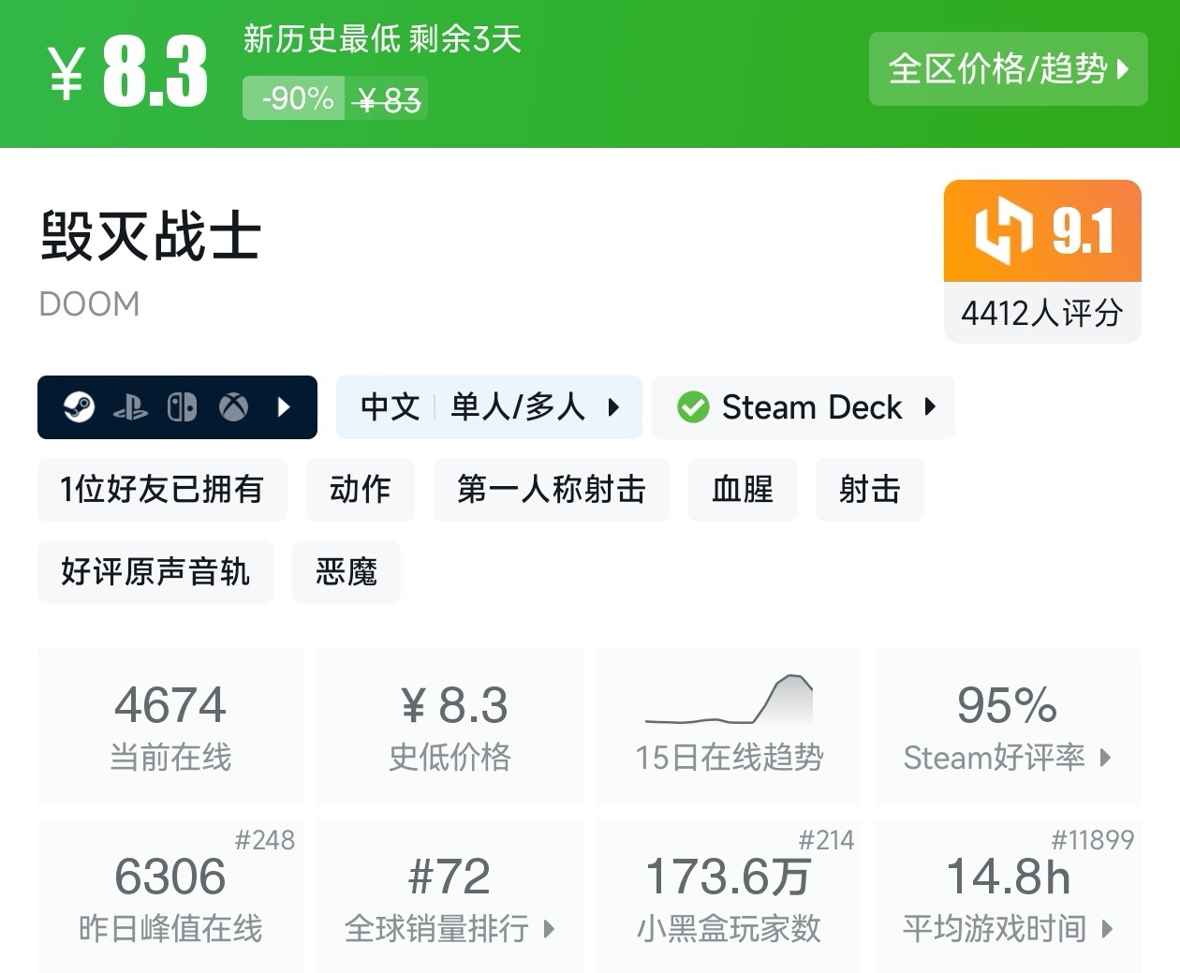This screenshot has width=1180, height=973.
Task: Tap the 好评原声音轨 tag
Action: 155,571
